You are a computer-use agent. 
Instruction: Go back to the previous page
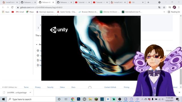[x=3, y=7]
